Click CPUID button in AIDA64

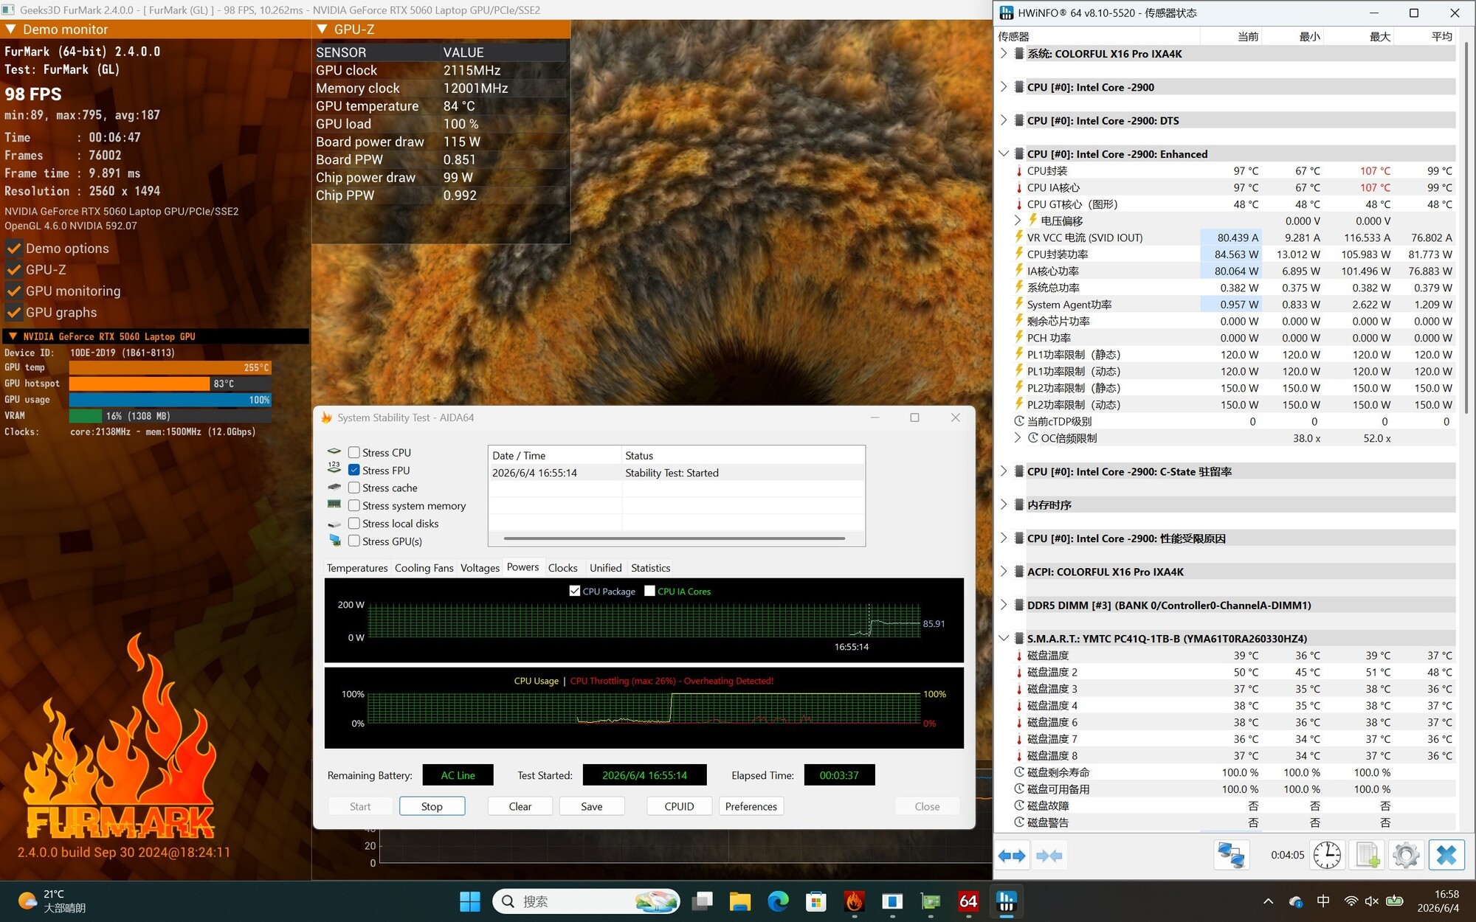pos(679,806)
